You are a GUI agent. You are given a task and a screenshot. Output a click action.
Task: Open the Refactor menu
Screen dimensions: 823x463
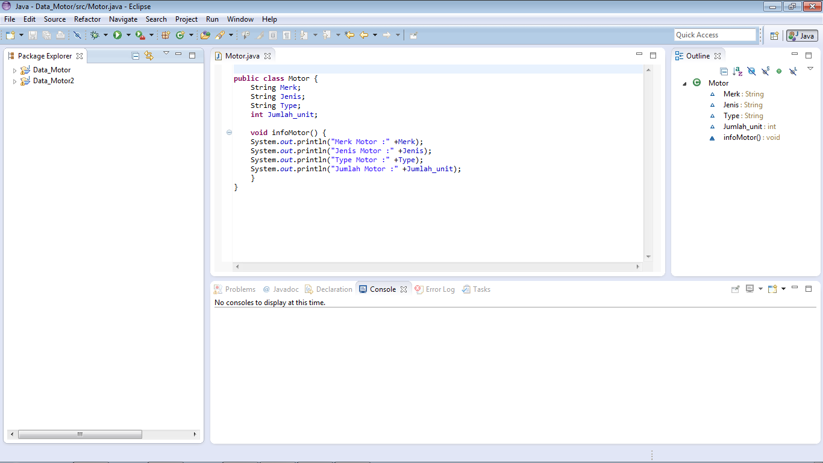[87, 19]
